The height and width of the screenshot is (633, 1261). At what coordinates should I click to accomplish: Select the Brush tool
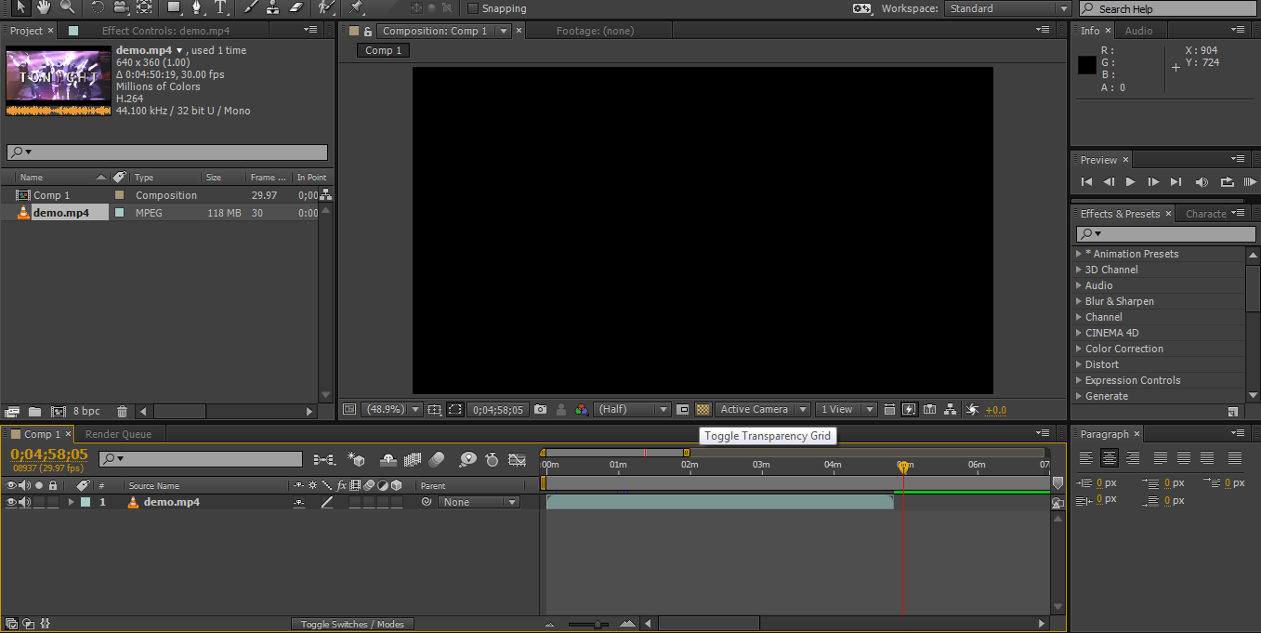point(250,7)
